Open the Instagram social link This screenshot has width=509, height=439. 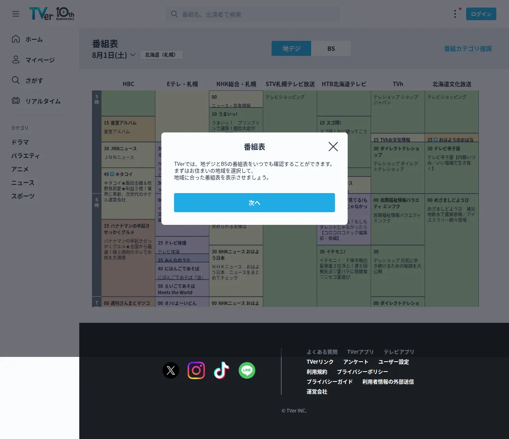click(x=196, y=370)
